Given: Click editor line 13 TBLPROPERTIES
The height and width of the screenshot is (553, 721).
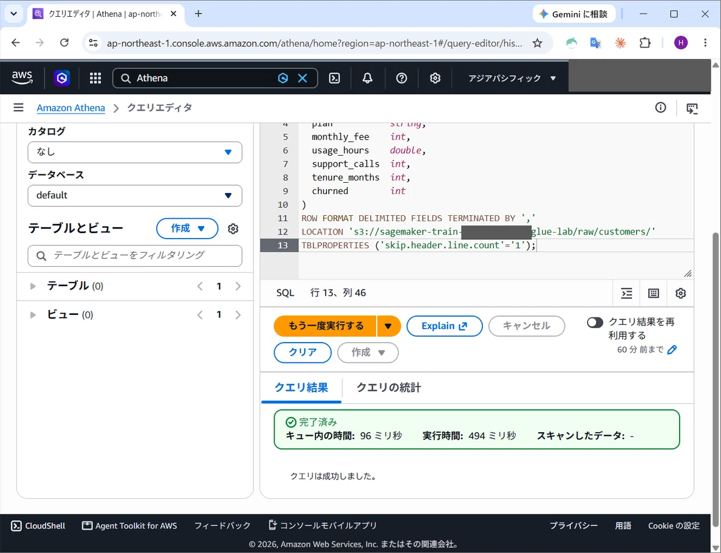Looking at the screenshot, I should click(x=418, y=245).
